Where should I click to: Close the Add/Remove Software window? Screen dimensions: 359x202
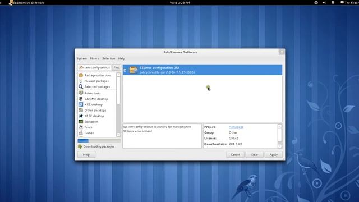(282, 52)
